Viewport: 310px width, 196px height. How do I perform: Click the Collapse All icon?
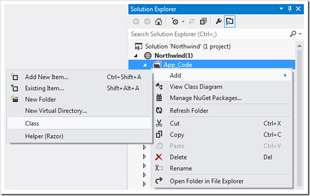pyautogui.click(x=203, y=21)
